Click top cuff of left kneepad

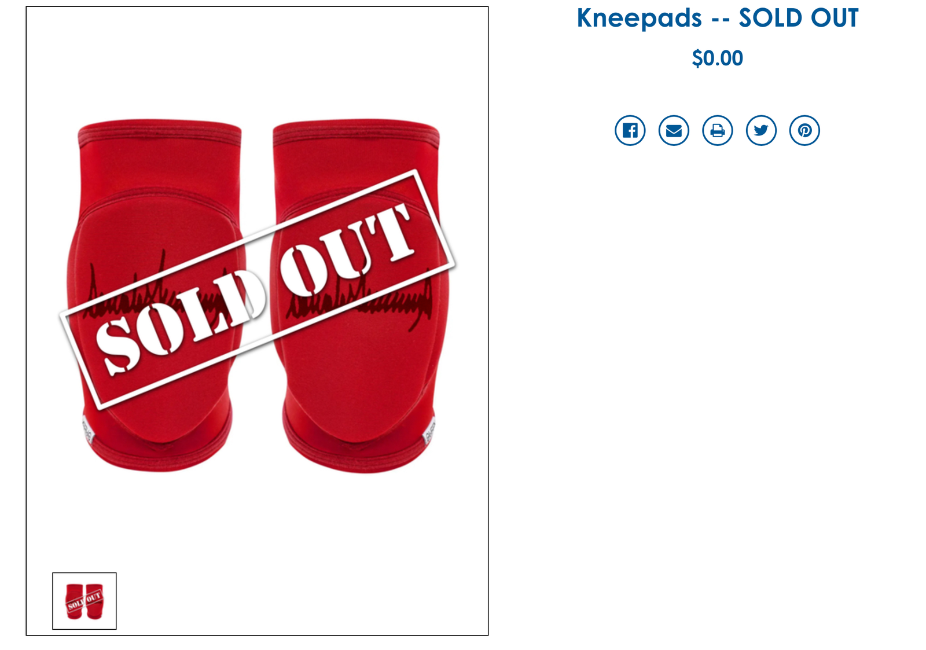[x=160, y=133]
